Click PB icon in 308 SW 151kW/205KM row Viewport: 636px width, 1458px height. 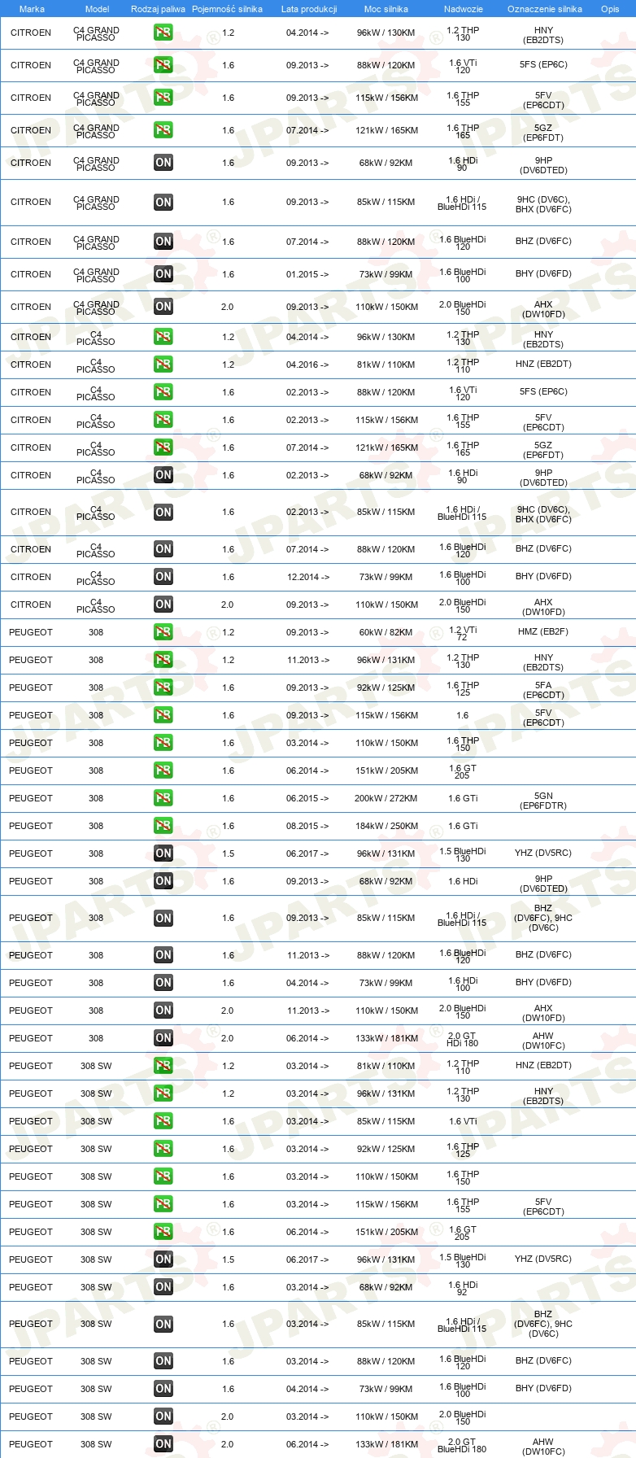tap(163, 1232)
